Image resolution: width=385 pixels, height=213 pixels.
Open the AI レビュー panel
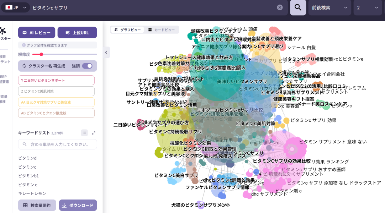37,32
